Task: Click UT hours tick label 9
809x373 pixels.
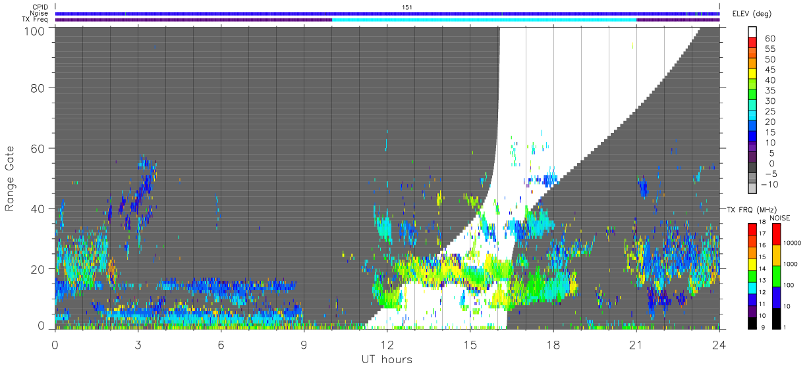Action: click(x=304, y=343)
